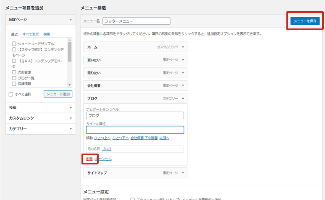Check the ブログ一覧 page checkbox

coord(14,78)
